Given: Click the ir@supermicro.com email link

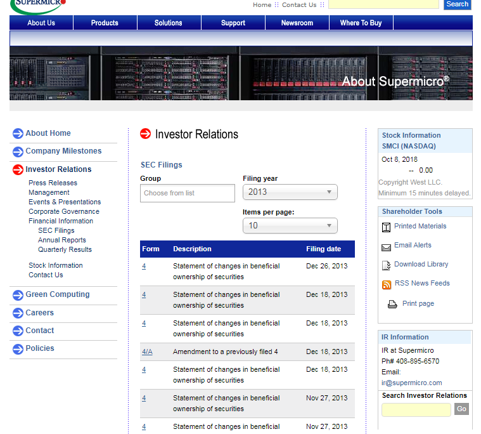Looking at the screenshot, I should [412, 383].
